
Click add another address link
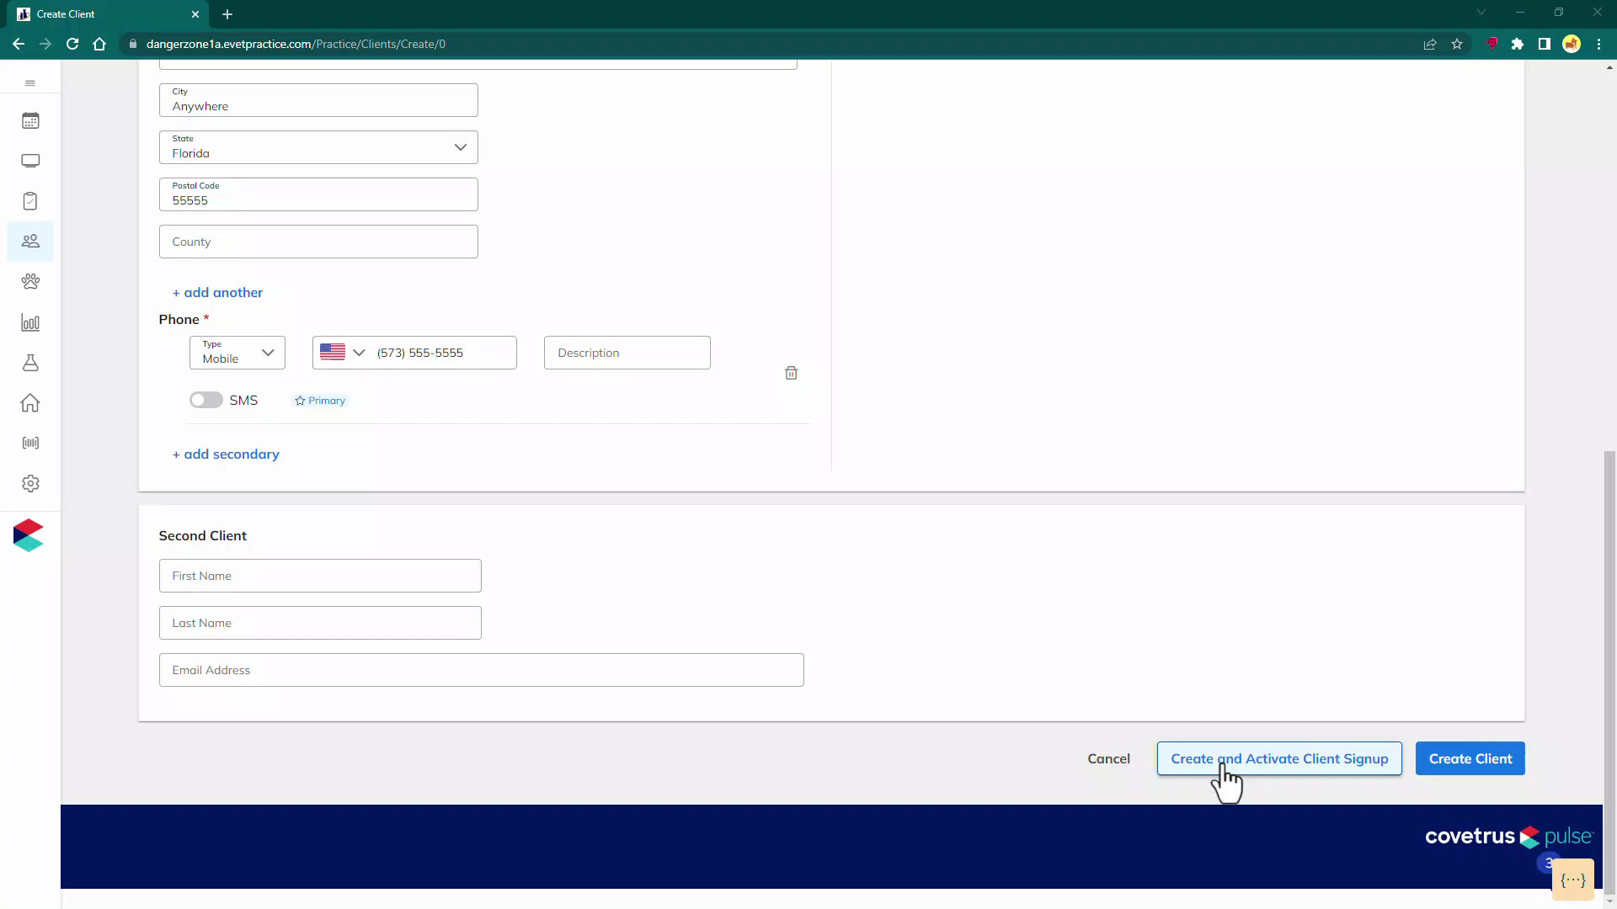pyautogui.click(x=217, y=292)
